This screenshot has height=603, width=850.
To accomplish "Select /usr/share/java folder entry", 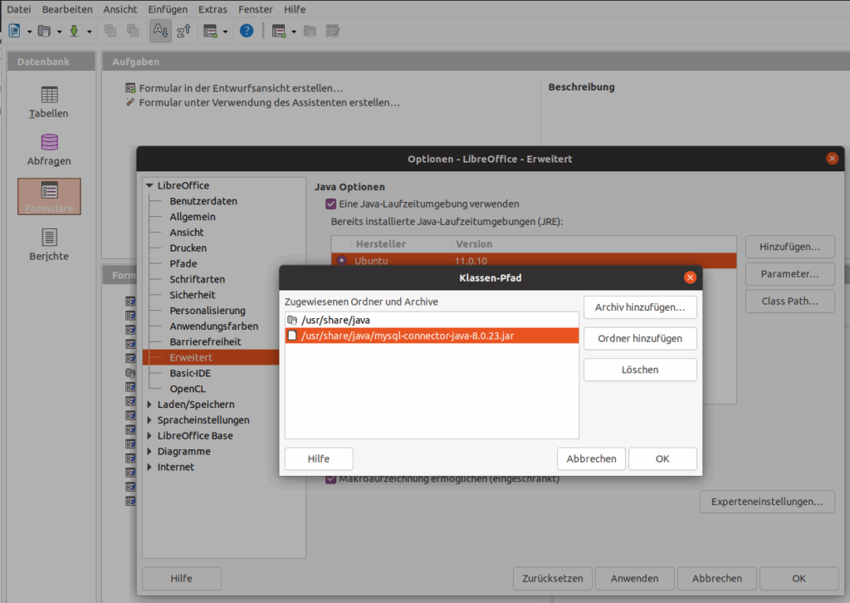I will tap(432, 320).
